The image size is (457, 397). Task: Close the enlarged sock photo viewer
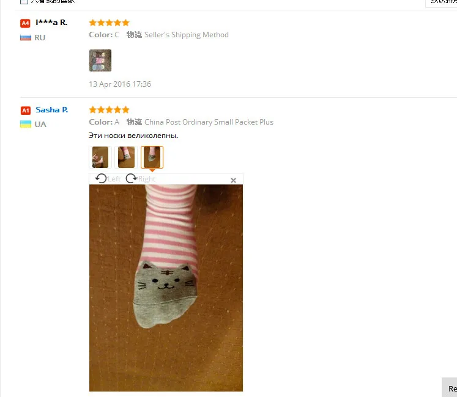pos(233,180)
